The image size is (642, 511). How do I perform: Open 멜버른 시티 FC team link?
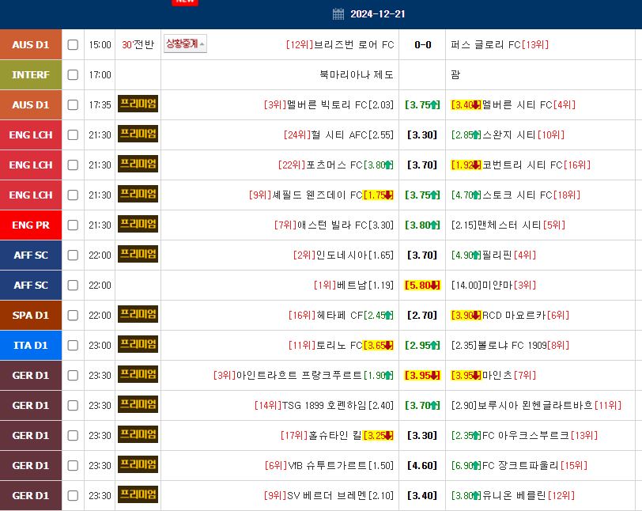(518, 105)
